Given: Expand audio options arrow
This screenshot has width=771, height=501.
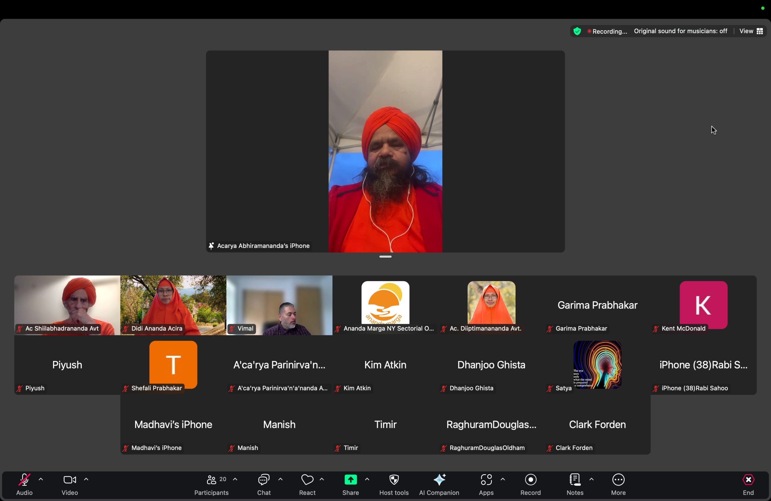Looking at the screenshot, I should (41, 479).
